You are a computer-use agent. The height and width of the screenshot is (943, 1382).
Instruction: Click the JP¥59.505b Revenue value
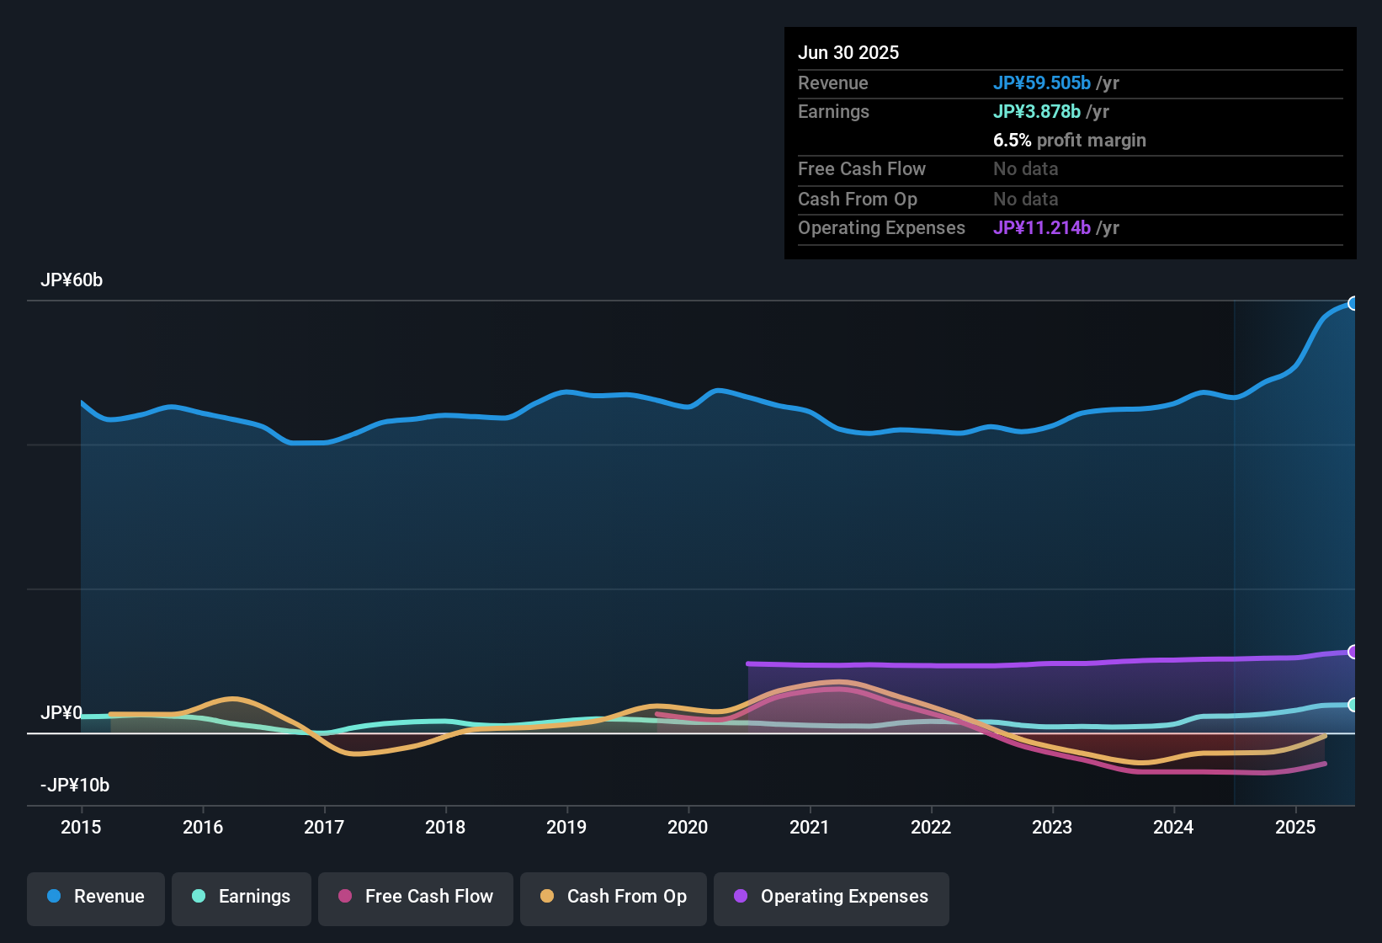pyautogui.click(x=1043, y=83)
